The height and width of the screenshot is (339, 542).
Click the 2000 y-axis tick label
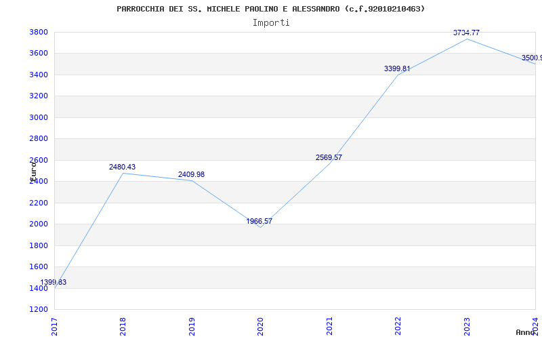click(39, 224)
